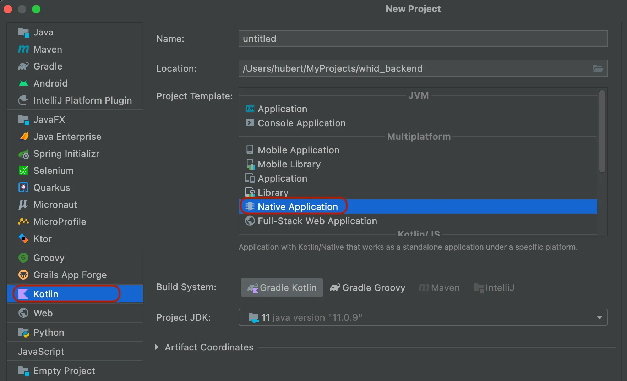Image resolution: width=627 pixels, height=381 pixels.
Task: Choose JavaScript project type
Action: click(41, 352)
